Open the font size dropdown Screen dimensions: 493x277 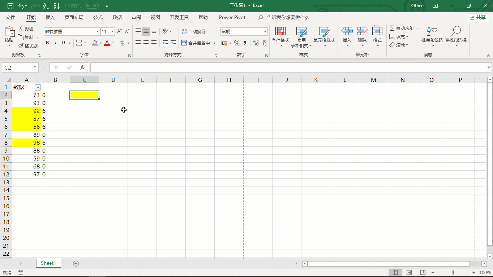112,32
